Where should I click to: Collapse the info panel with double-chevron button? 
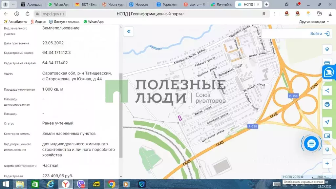click(129, 31)
